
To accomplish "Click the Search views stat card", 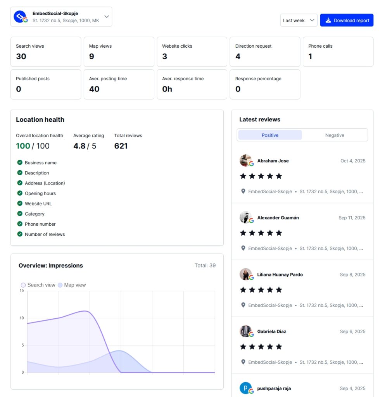I will point(46,52).
